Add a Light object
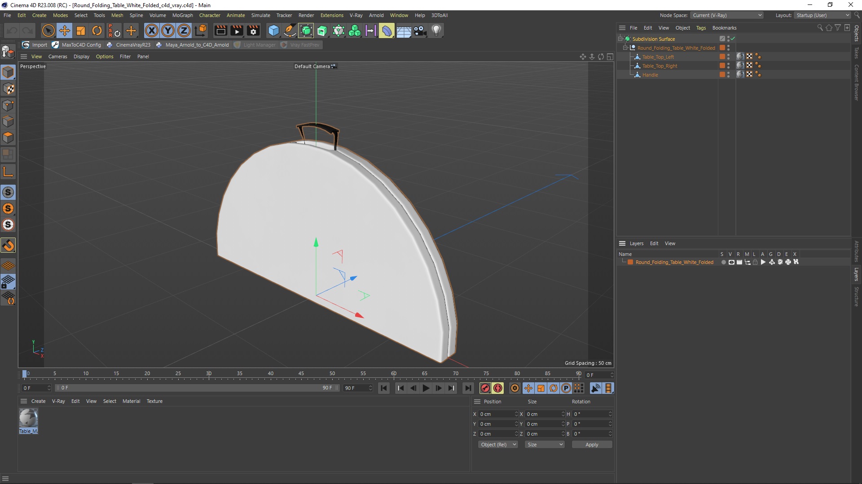Viewport: 862px width, 484px height. tap(436, 31)
